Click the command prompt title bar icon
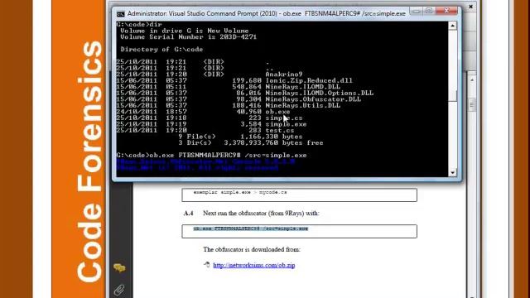 (x=120, y=14)
